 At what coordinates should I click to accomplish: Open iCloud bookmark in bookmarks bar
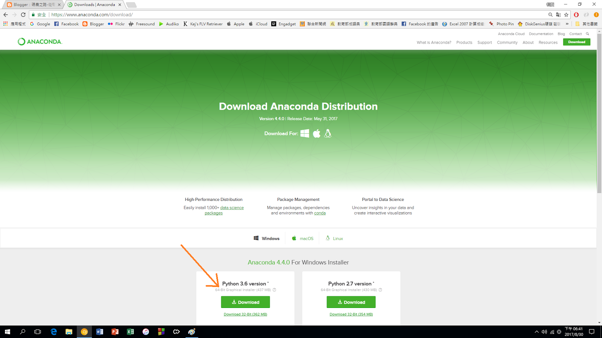point(258,24)
